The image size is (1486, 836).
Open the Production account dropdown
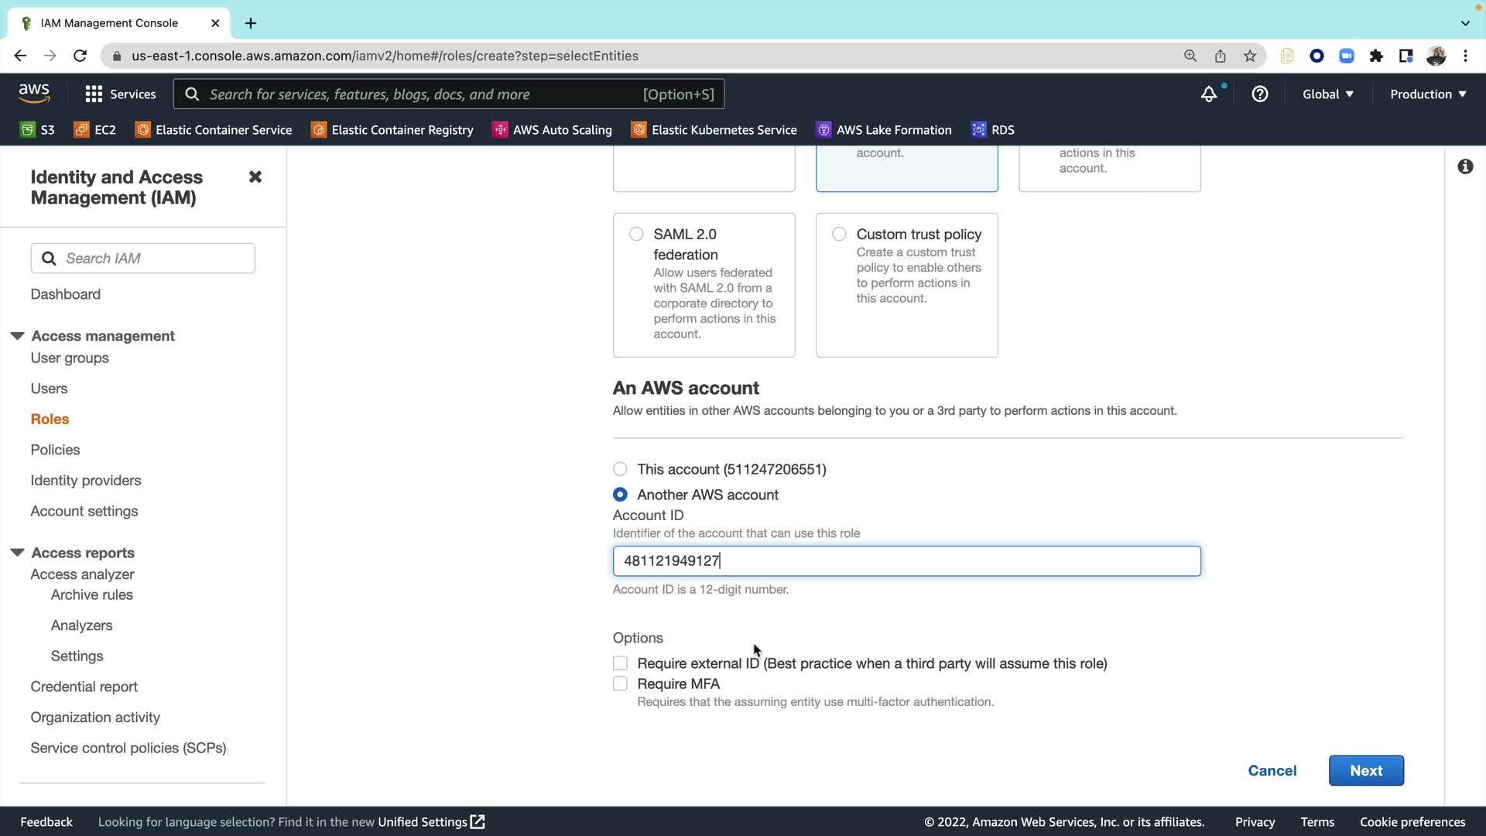1428,94
